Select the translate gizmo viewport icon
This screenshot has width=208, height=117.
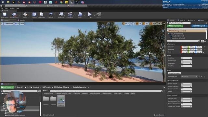click(x=123, y=24)
